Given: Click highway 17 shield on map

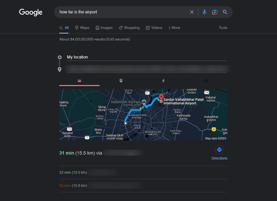Looking at the screenshot, I should point(87,137).
